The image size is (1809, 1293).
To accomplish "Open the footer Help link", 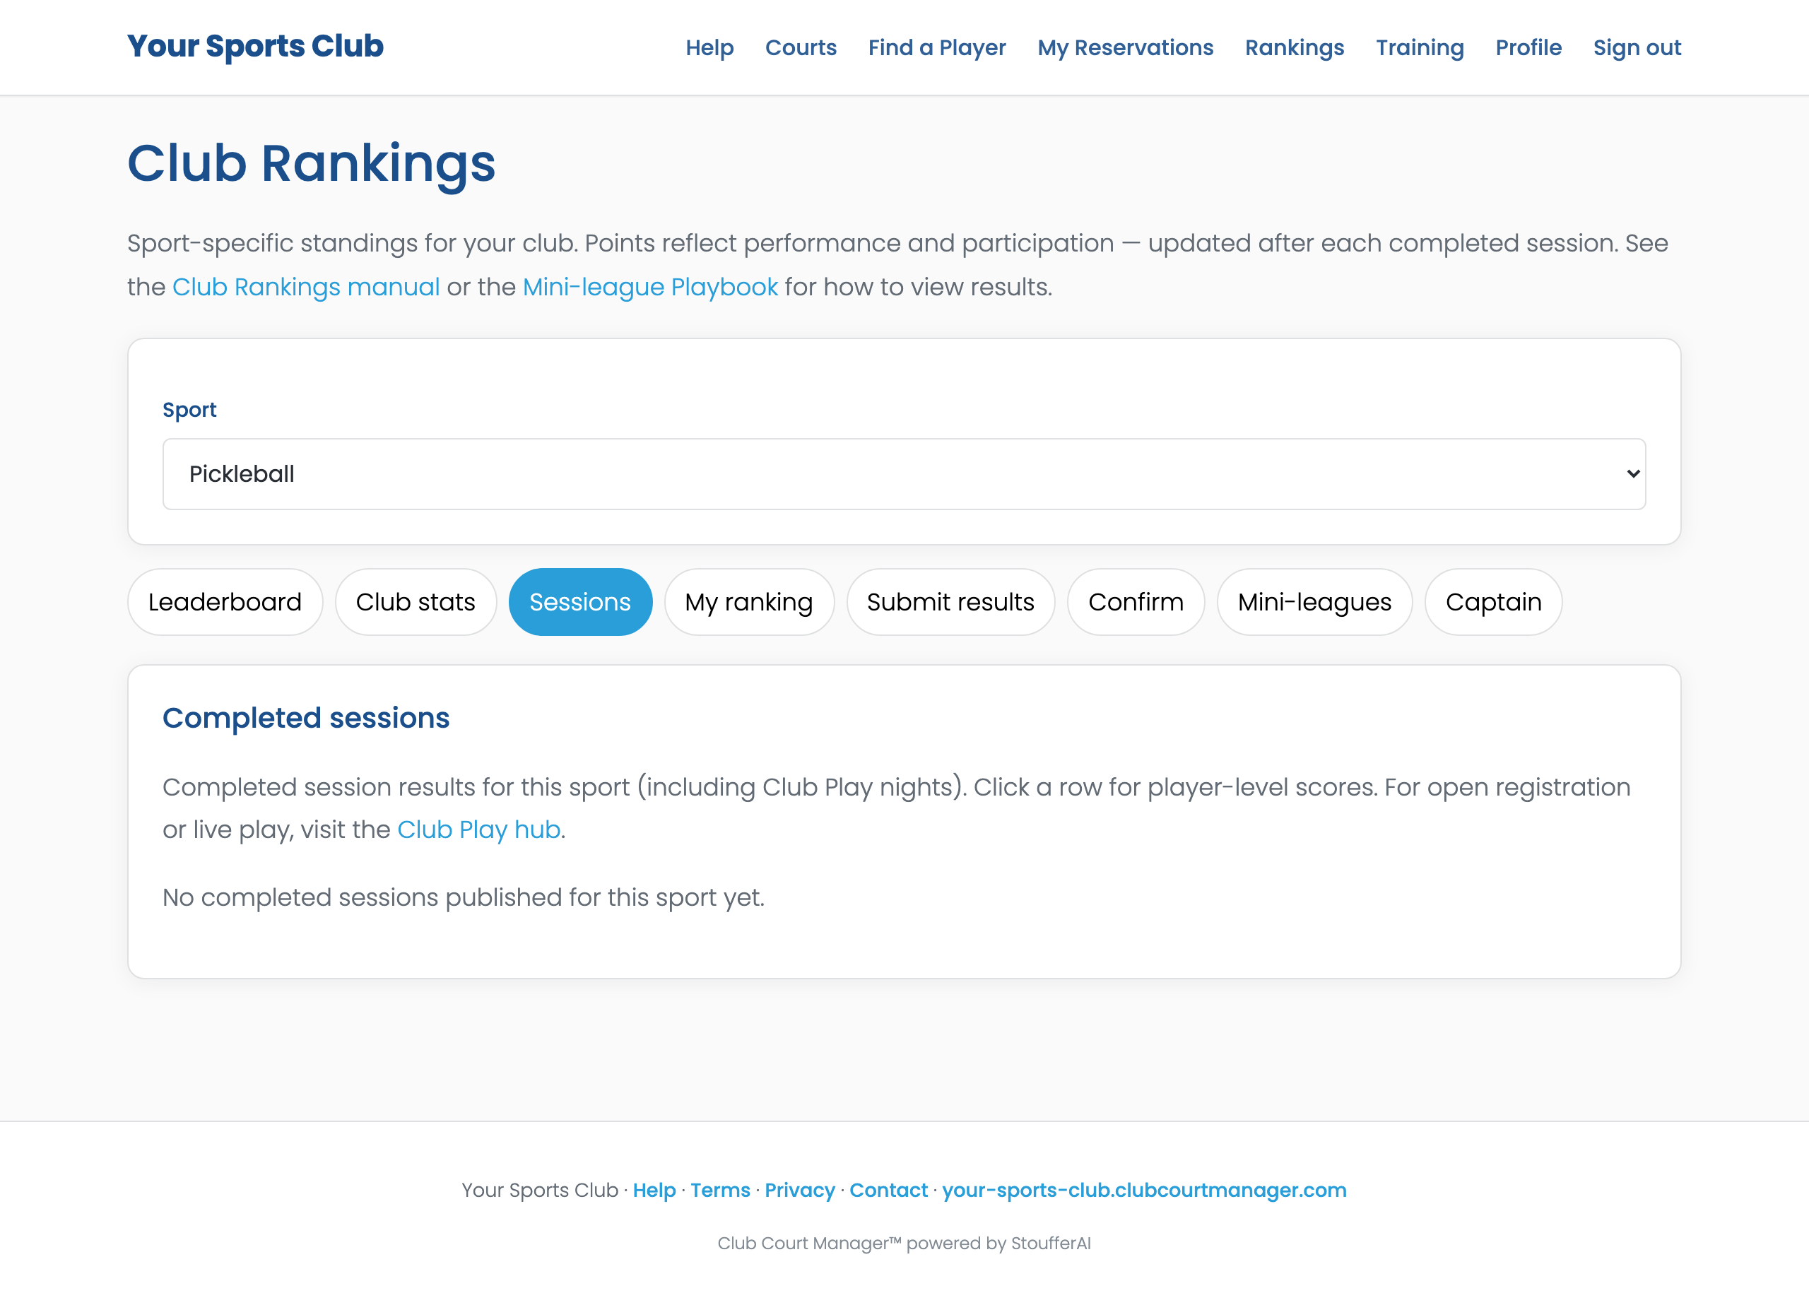I will (654, 1191).
